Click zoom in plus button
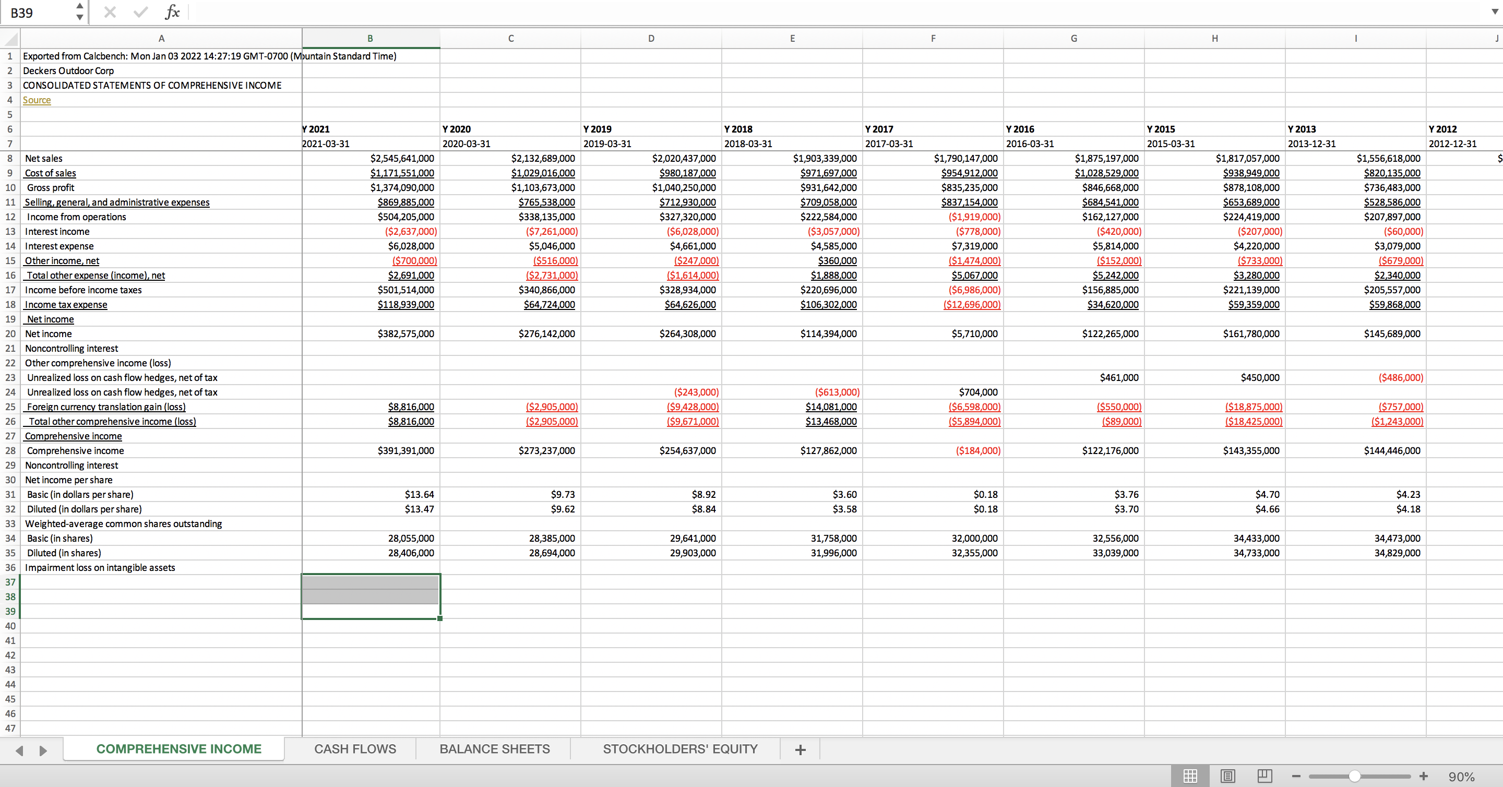This screenshot has height=787, width=1503. pyautogui.click(x=1424, y=776)
